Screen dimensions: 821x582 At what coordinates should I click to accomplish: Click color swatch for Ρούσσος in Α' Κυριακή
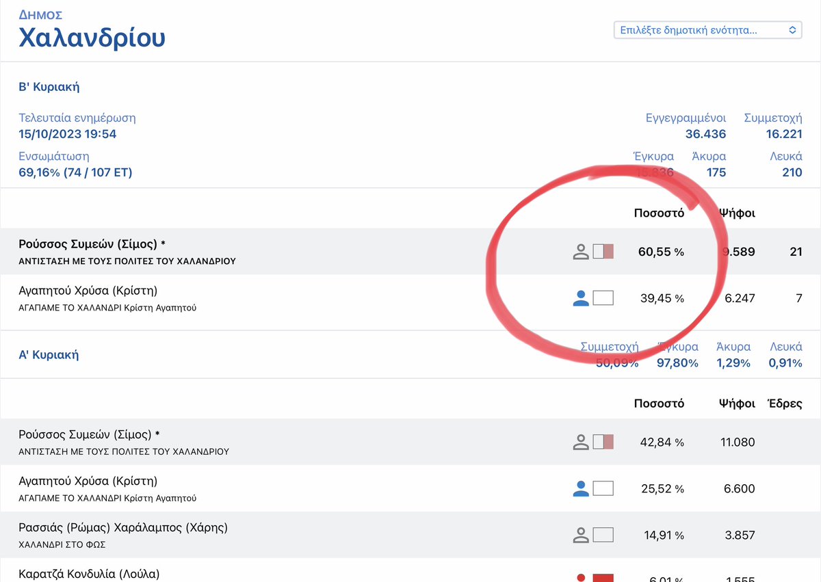[603, 442]
